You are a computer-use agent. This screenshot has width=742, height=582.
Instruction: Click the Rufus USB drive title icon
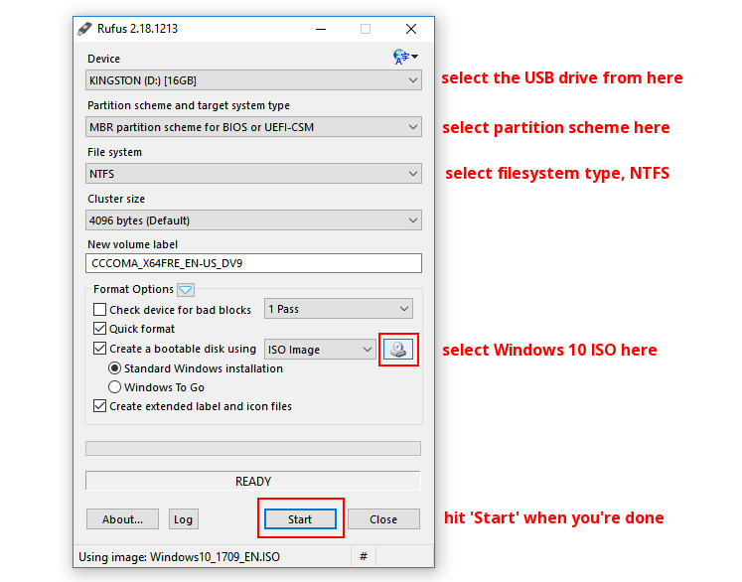point(84,29)
